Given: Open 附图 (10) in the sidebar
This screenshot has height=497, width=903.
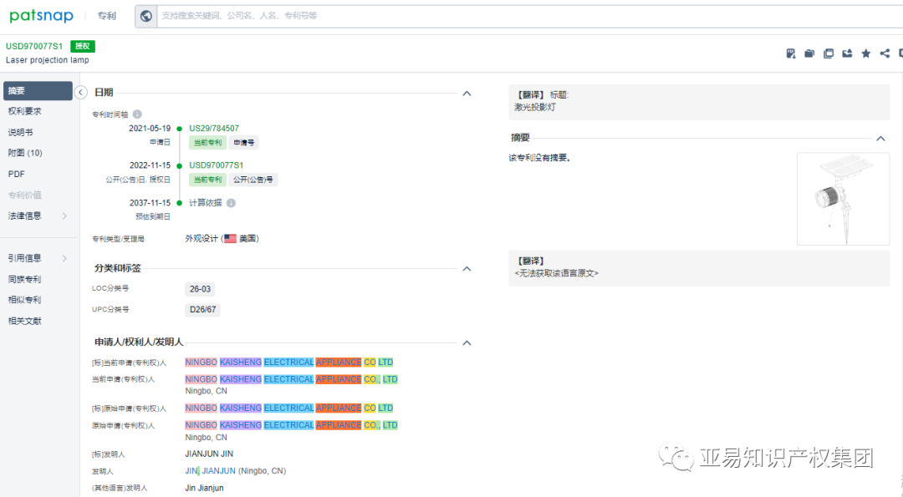Looking at the screenshot, I should click(x=25, y=153).
